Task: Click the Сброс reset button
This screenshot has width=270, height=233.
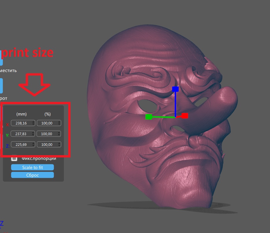Action: click(32, 175)
